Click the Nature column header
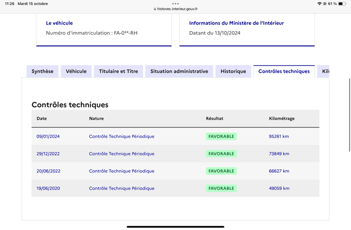 (97, 118)
